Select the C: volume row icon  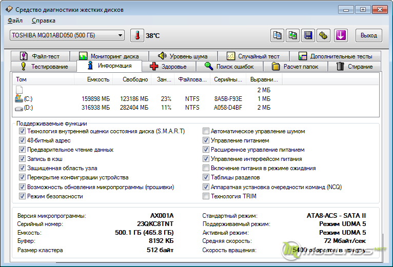(19, 98)
